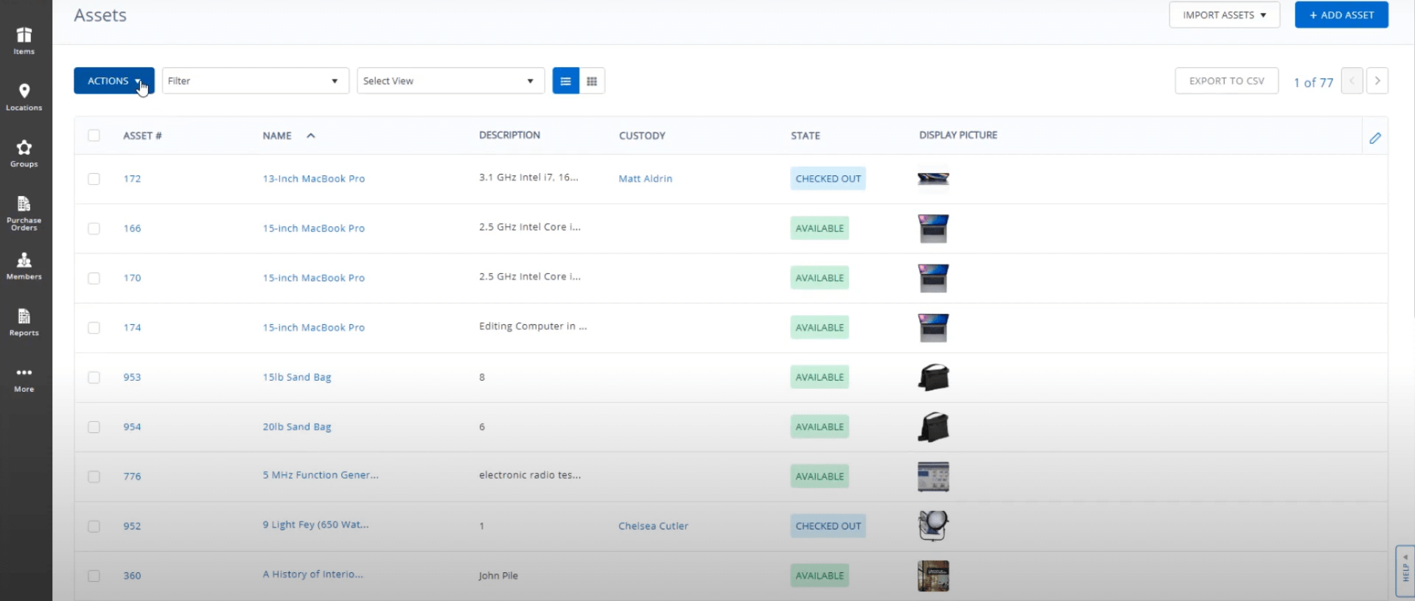1415x601 pixels.
Task: Open the 15lb Sand Bag picture
Action: pos(933,377)
